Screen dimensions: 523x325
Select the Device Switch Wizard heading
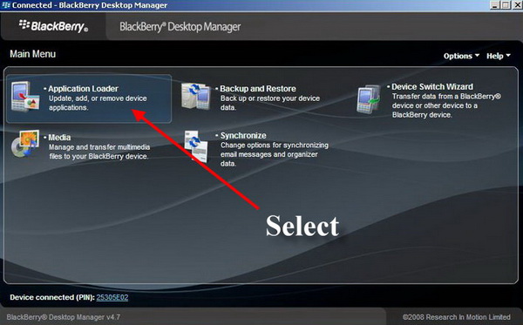[x=432, y=86]
